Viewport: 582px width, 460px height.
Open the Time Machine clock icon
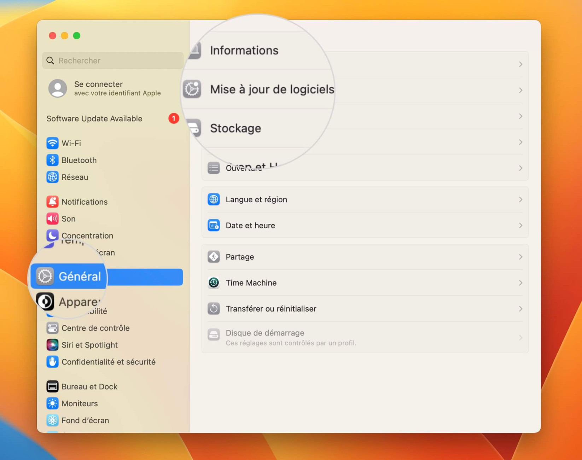click(214, 283)
